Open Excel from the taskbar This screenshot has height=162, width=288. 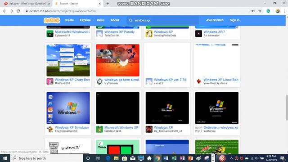[x=174, y=158]
